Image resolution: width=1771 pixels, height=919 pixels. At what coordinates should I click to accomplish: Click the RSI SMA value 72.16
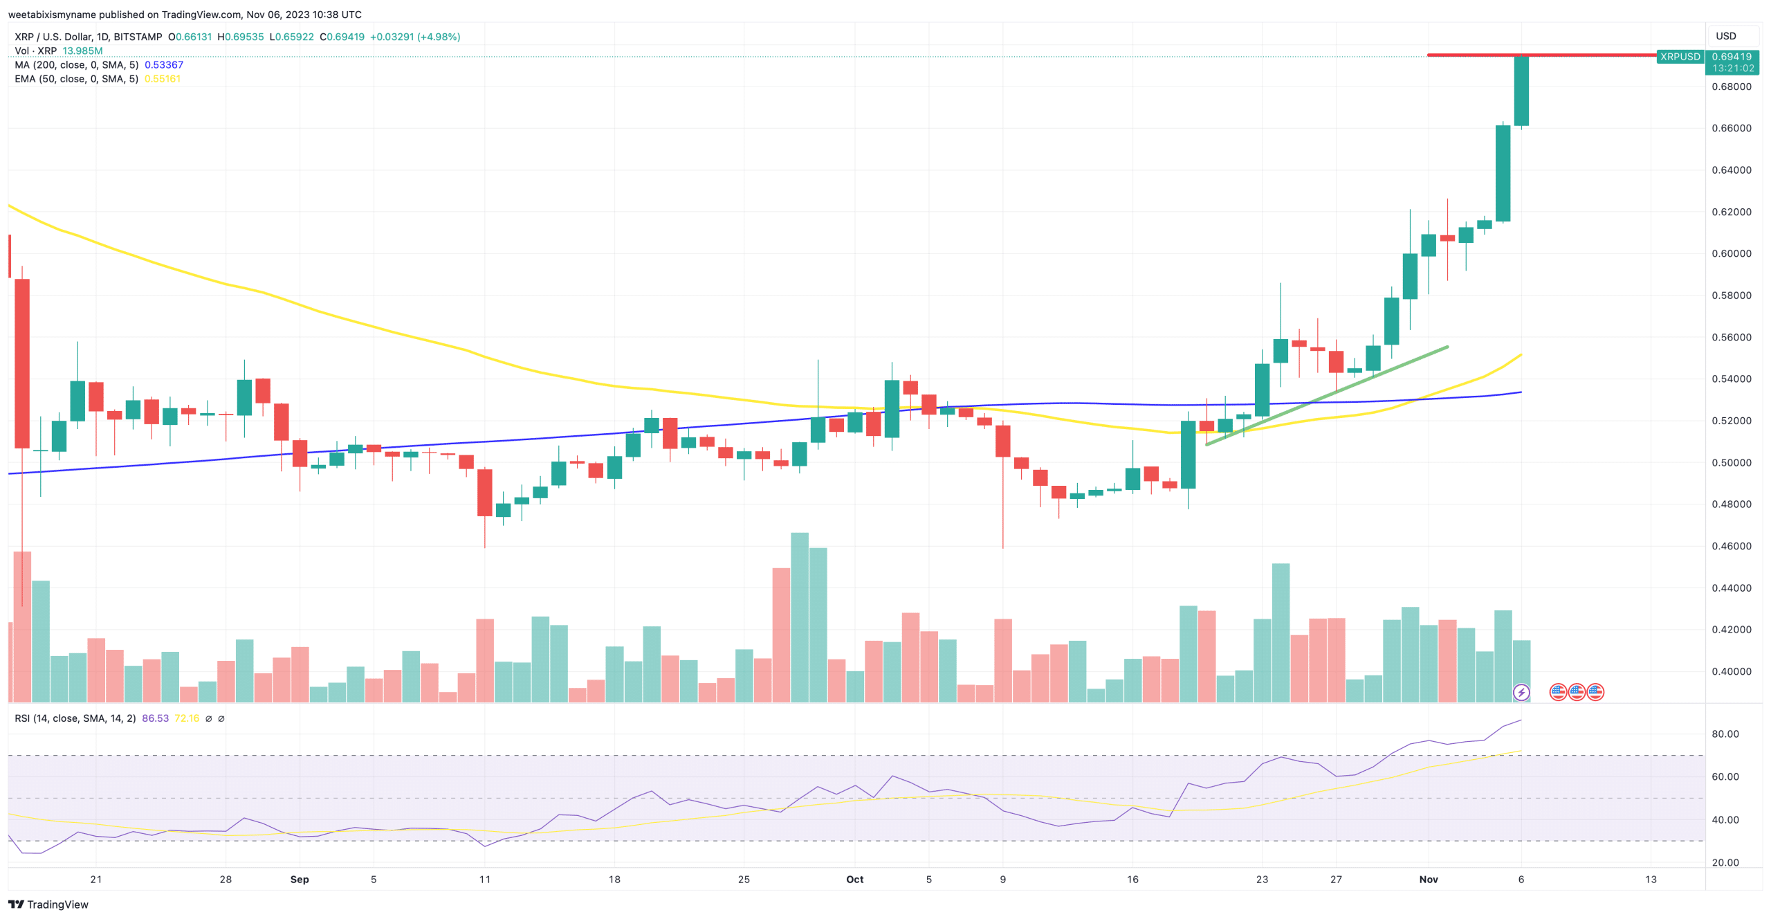187,718
